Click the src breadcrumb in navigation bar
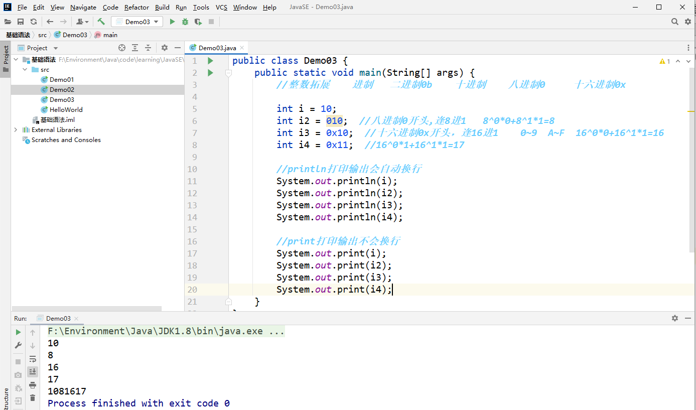 pos(43,35)
